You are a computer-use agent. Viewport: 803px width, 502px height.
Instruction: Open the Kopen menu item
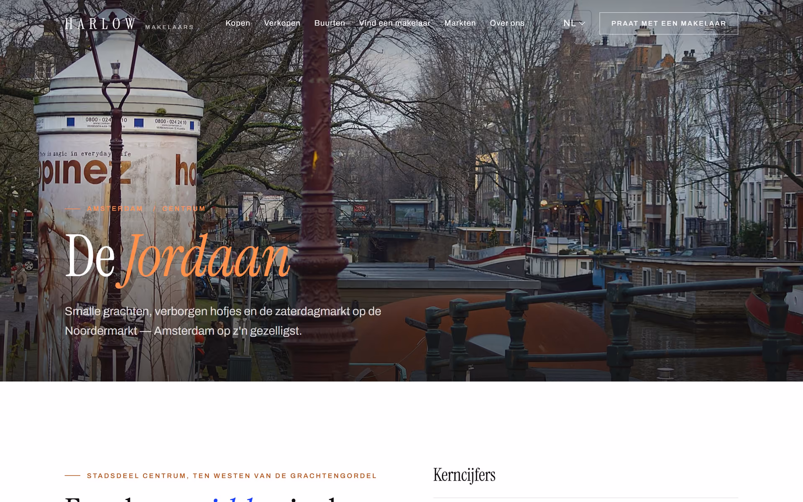[x=238, y=23]
